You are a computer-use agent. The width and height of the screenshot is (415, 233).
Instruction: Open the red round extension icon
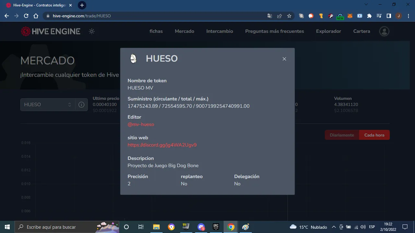tap(311, 16)
